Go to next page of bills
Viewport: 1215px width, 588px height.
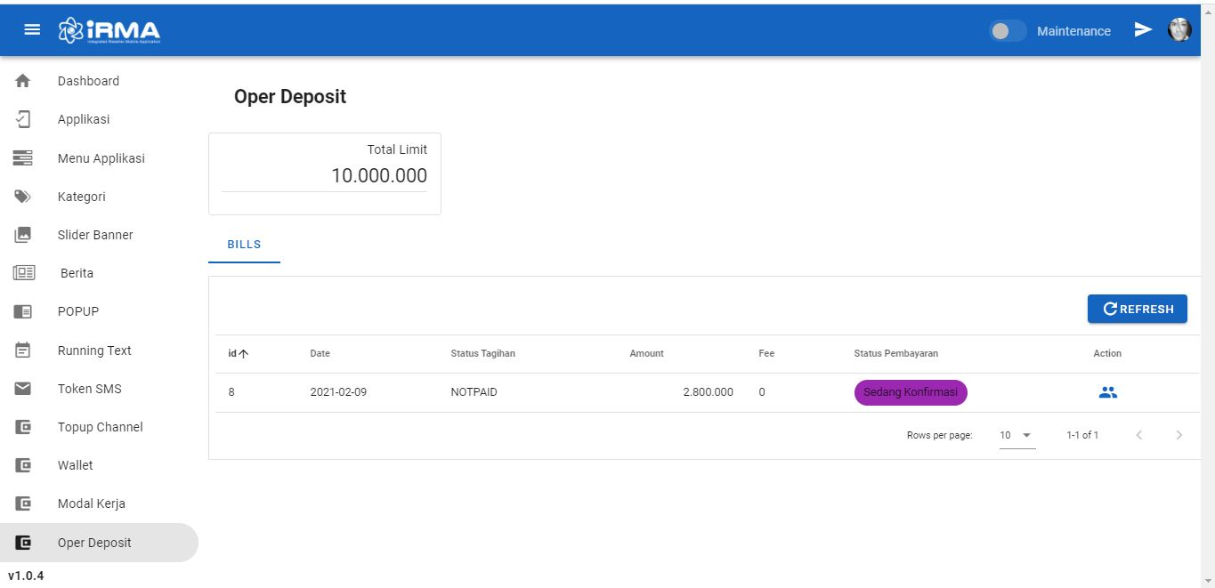point(1179,435)
